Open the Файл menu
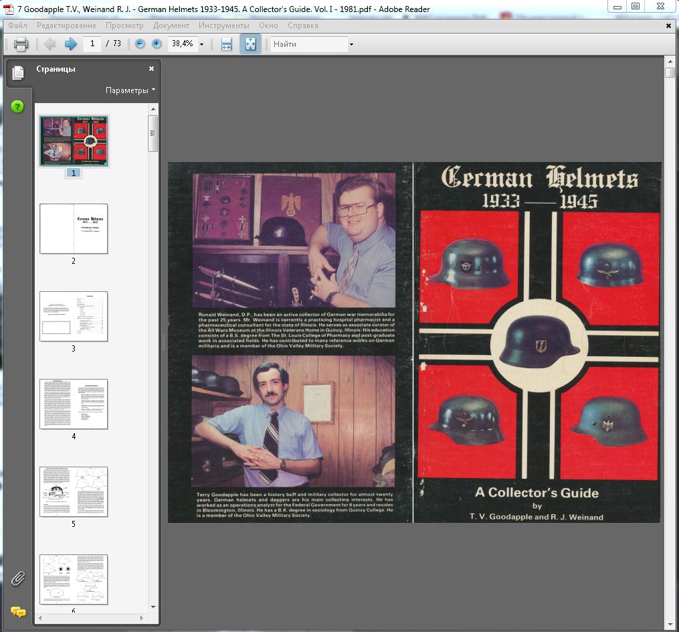Screen dimensions: 679x632 [x=18, y=25]
